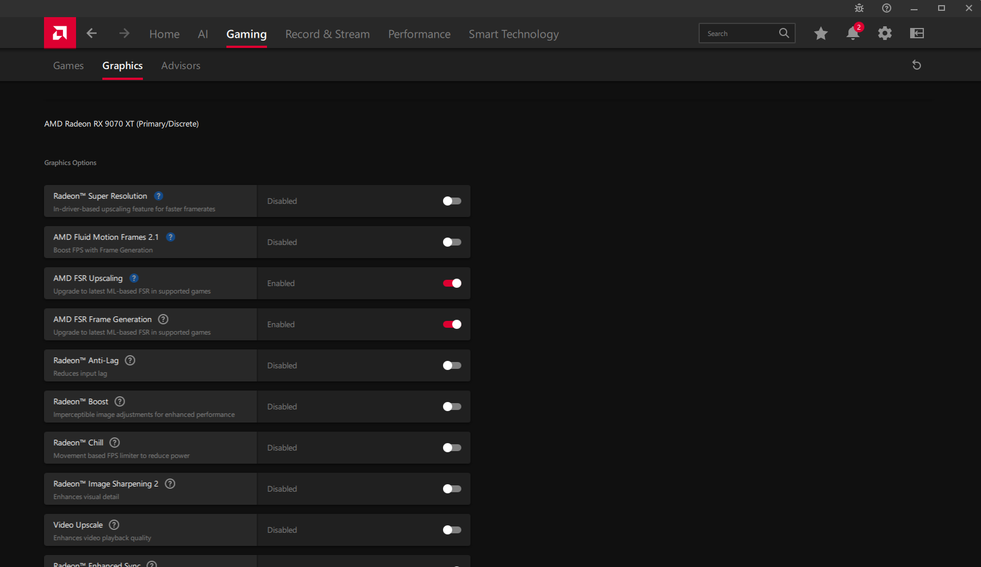
Task: Click the Radeon Chill label
Action: [78, 443]
